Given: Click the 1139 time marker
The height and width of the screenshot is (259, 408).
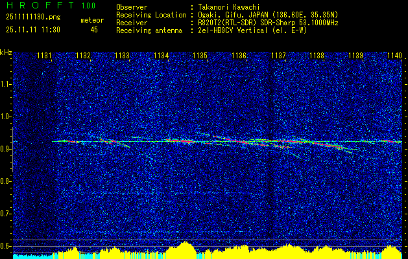Looking at the screenshot, I should click(x=356, y=56).
